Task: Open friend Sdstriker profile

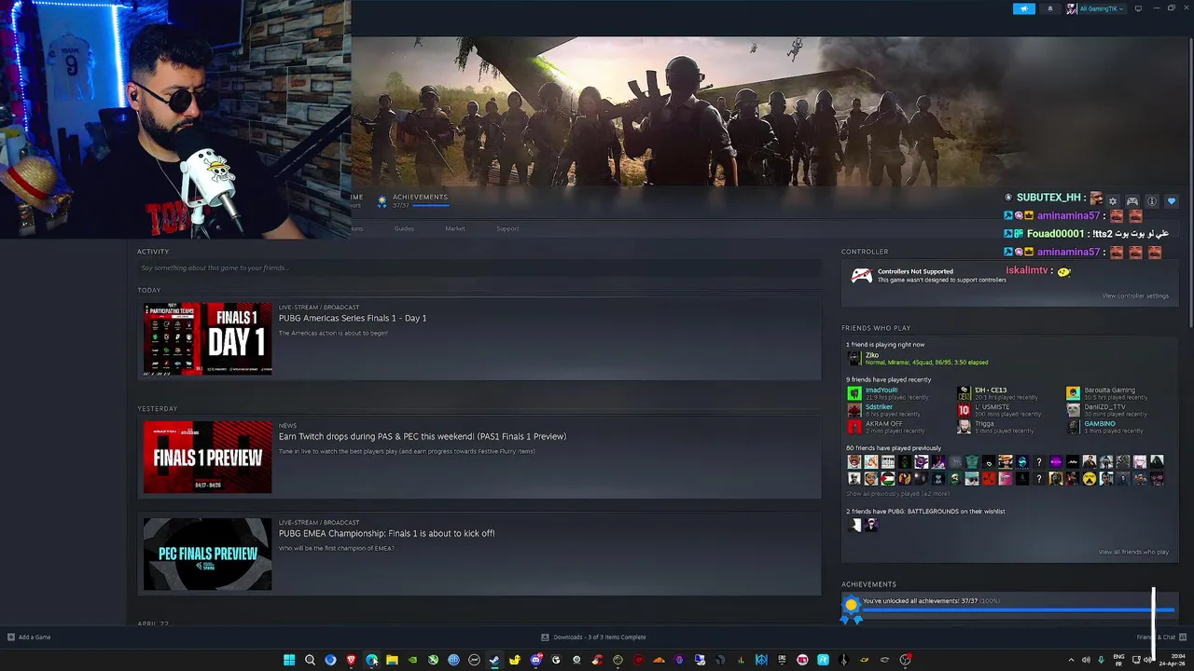Action: (884, 410)
